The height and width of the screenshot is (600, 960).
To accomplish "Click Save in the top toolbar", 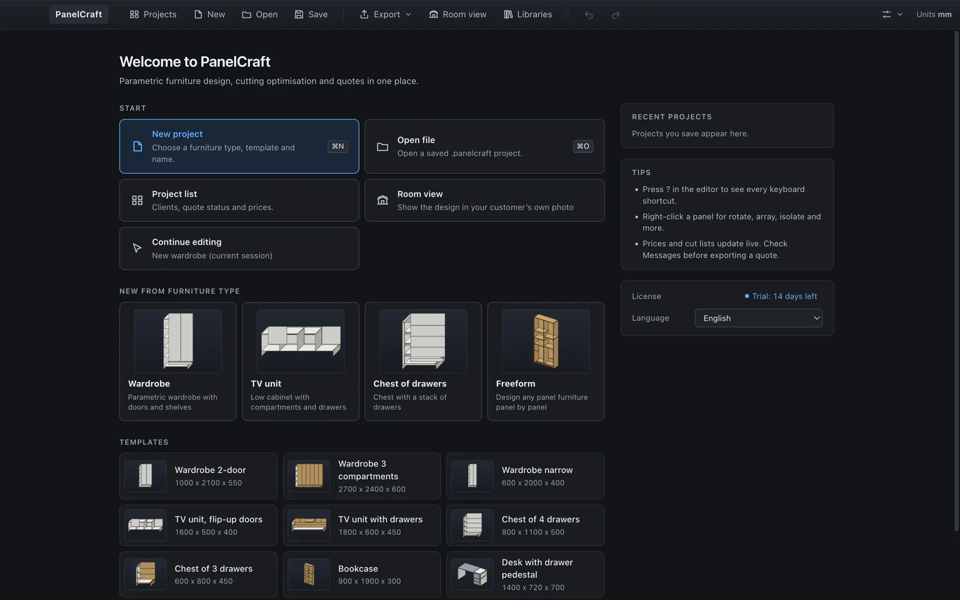I will [x=311, y=14].
